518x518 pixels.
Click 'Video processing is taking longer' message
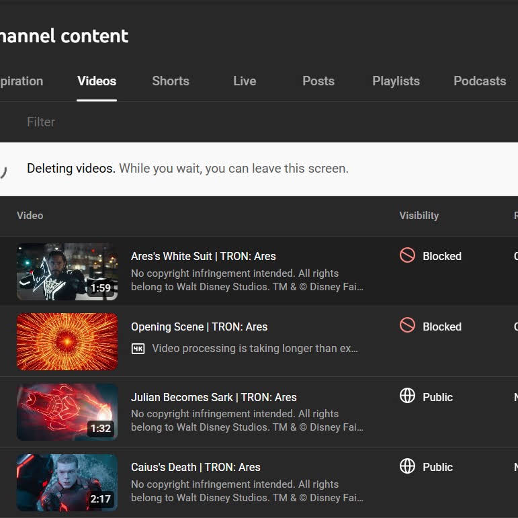click(255, 349)
